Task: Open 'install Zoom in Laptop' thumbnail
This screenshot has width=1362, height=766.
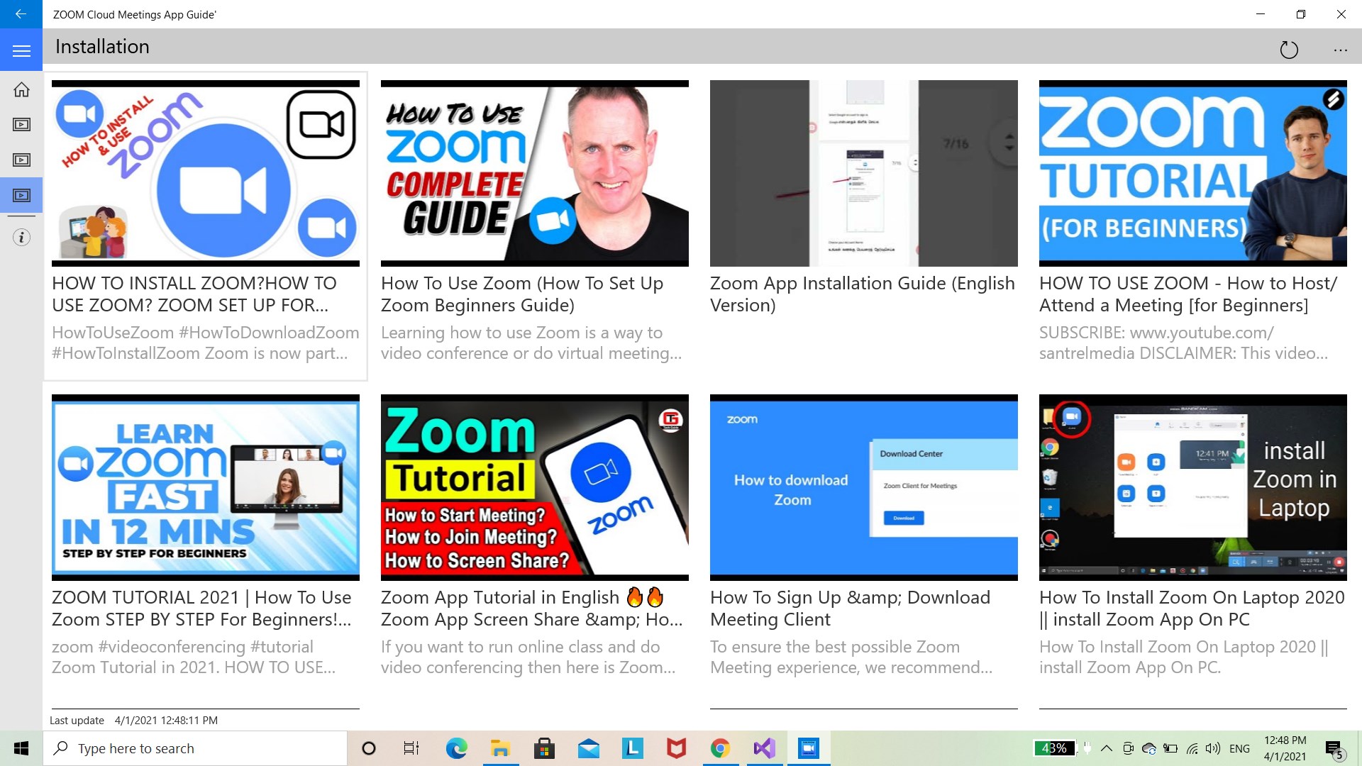Action: [x=1192, y=487]
